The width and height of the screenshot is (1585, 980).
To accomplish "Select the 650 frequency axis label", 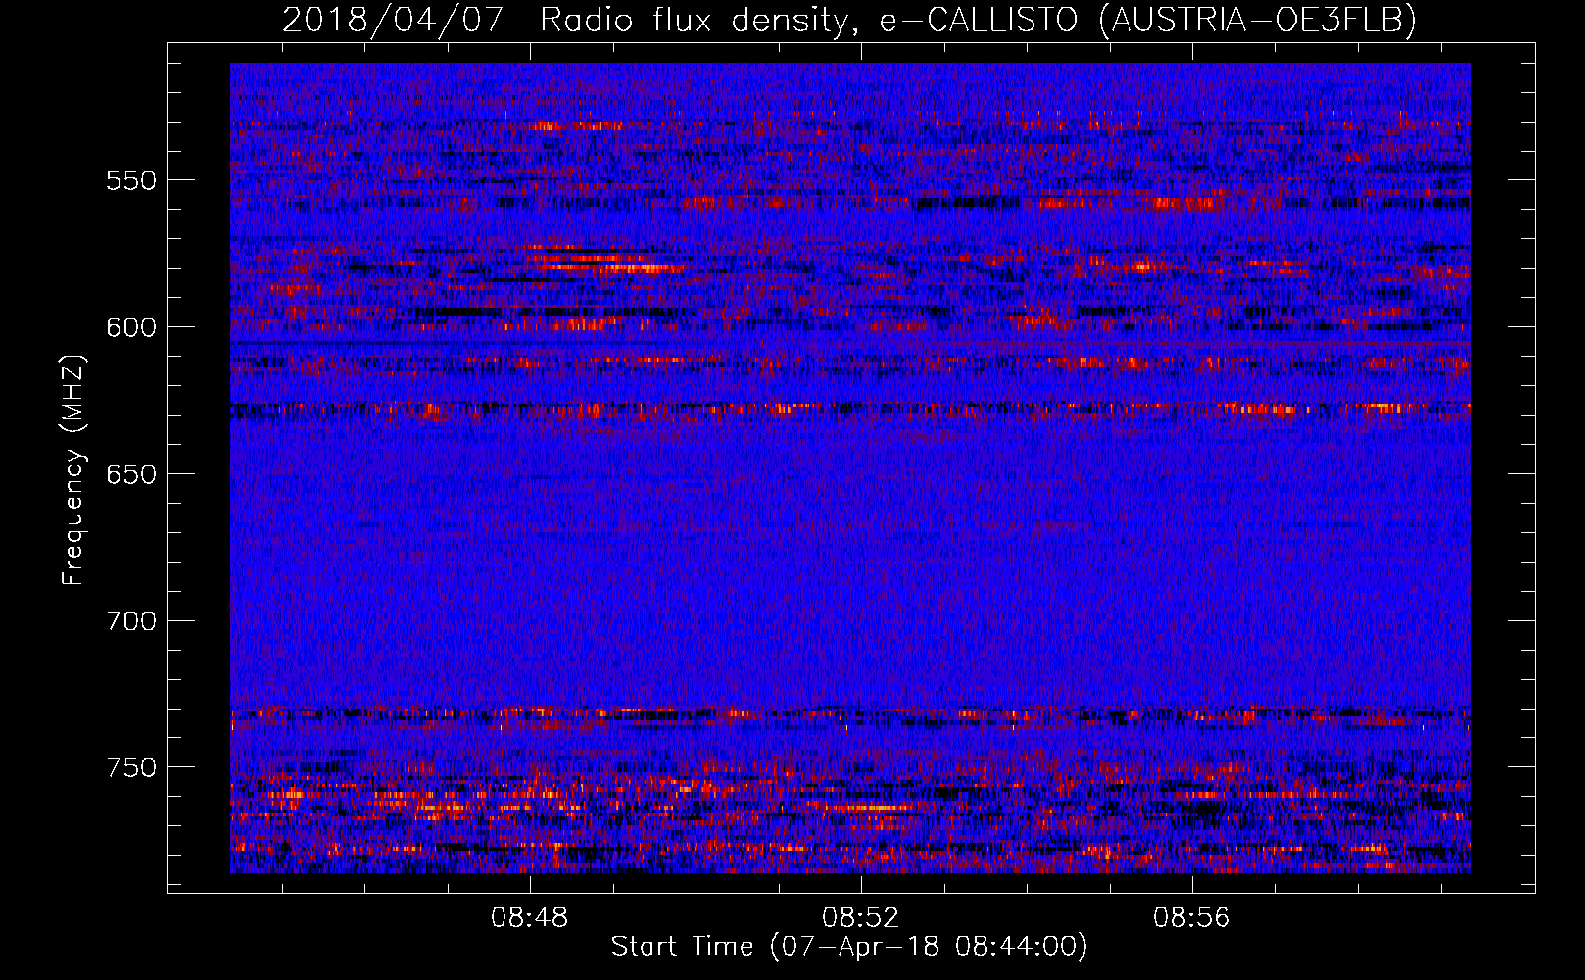I will click(x=131, y=475).
